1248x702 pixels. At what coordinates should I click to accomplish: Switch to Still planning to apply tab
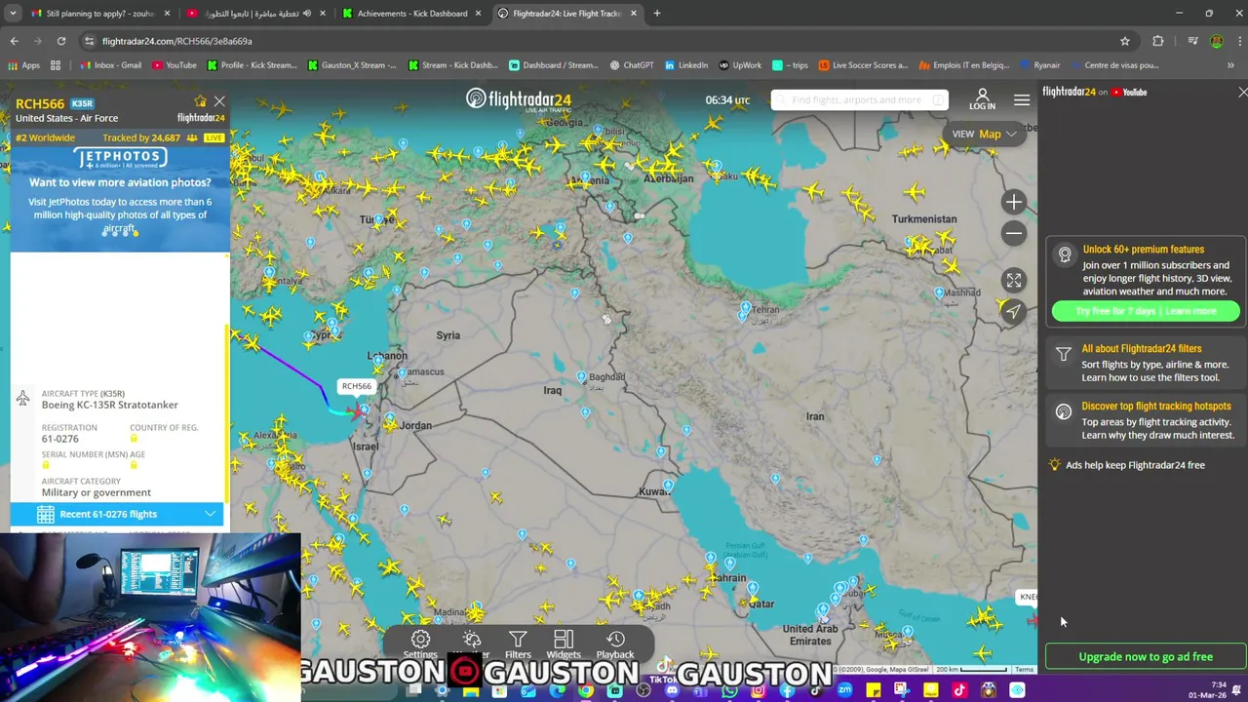click(x=100, y=14)
